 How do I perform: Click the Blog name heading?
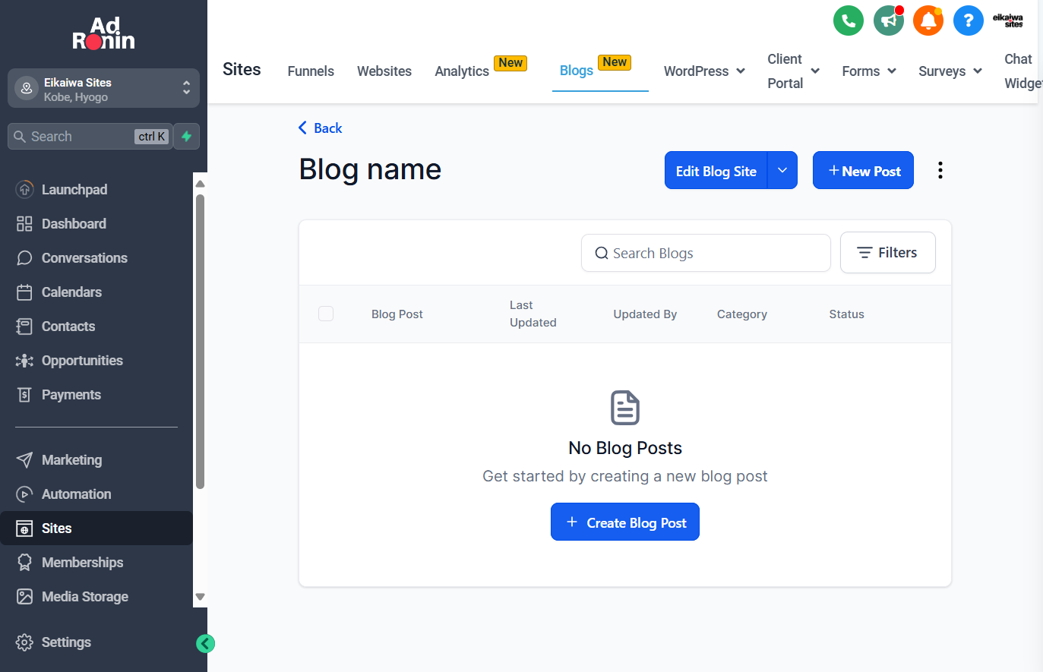(370, 169)
